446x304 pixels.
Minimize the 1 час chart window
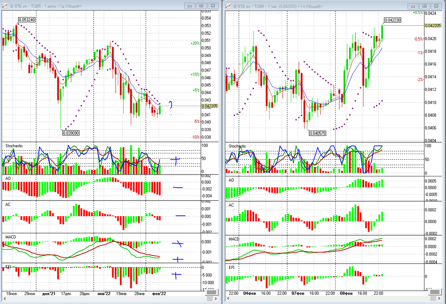pos(413,6)
